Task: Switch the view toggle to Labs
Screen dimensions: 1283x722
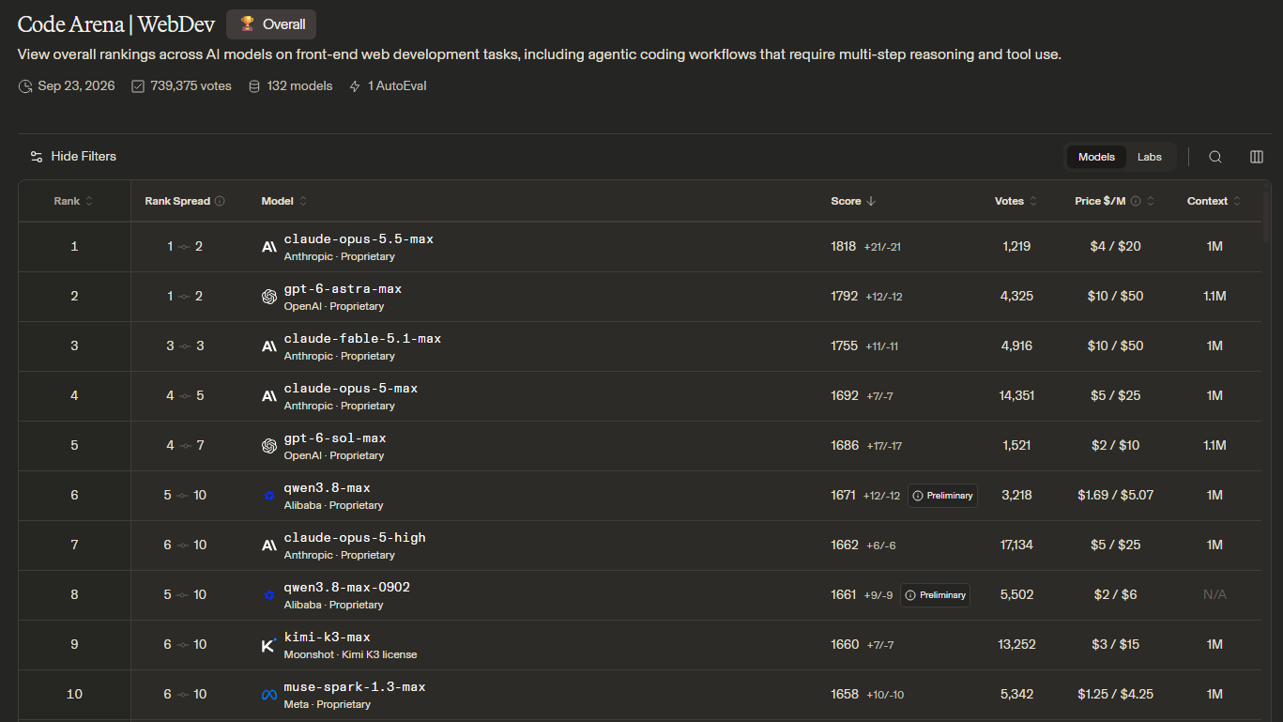Action: (x=1150, y=157)
